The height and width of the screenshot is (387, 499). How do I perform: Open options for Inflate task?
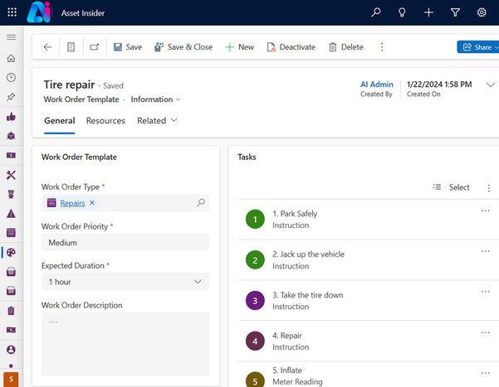tap(485, 373)
